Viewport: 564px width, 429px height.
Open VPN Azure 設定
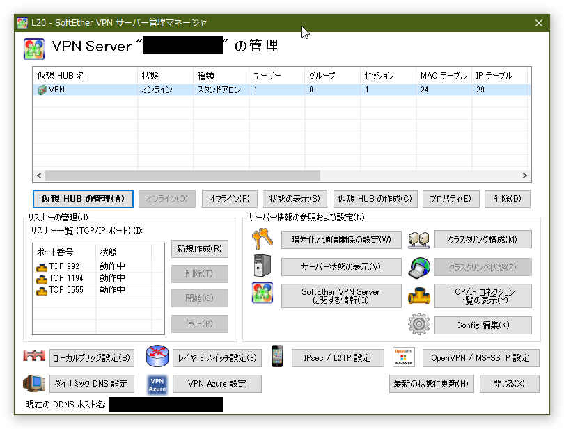(217, 384)
